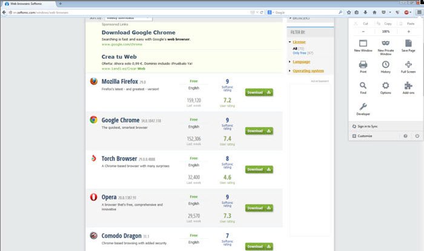
Task: Download Comodo Dragon
Action: 259,246
